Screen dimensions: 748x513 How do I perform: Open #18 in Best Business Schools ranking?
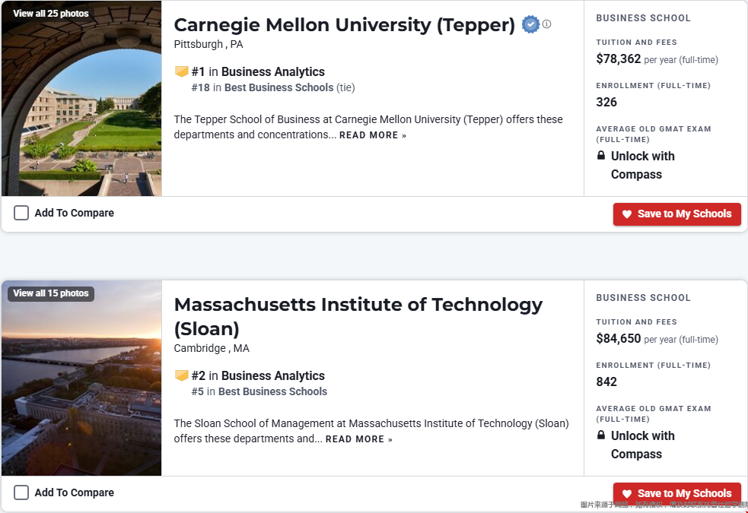[273, 87]
